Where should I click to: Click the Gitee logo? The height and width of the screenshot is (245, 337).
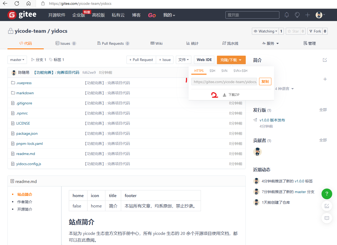(22, 15)
